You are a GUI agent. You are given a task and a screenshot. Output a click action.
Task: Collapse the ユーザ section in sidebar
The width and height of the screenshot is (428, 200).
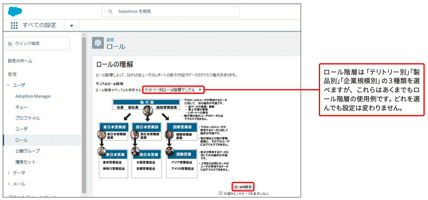point(8,85)
